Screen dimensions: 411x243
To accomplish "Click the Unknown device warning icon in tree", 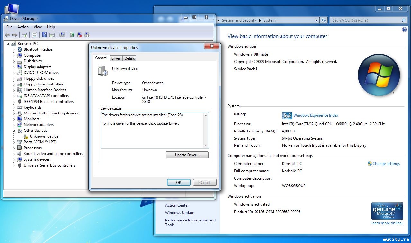I will coord(26,136).
